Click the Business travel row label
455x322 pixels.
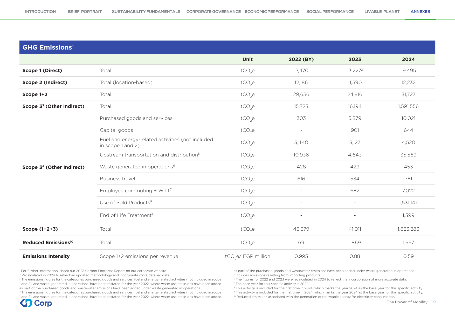(118, 179)
